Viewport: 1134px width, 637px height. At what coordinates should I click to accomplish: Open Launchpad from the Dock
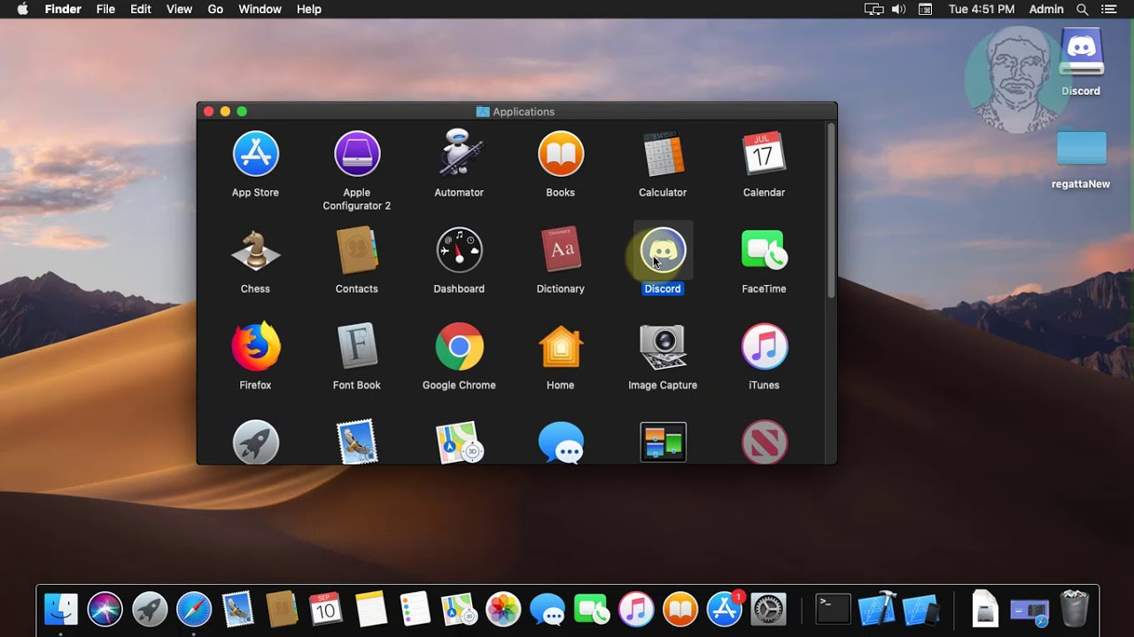pyautogui.click(x=150, y=609)
